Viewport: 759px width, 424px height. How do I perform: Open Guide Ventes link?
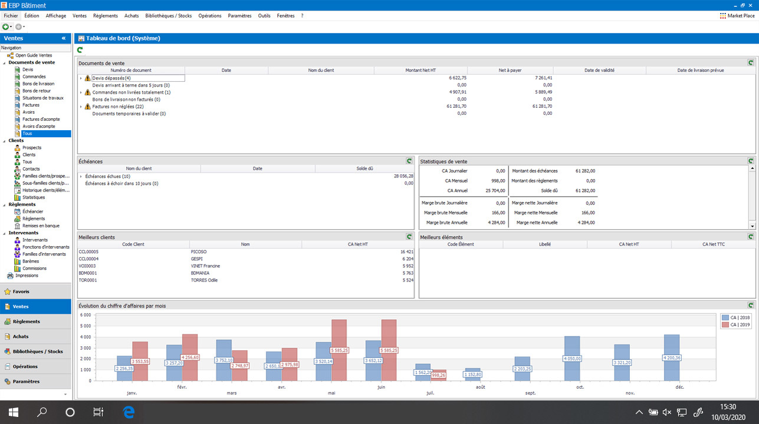31,55
